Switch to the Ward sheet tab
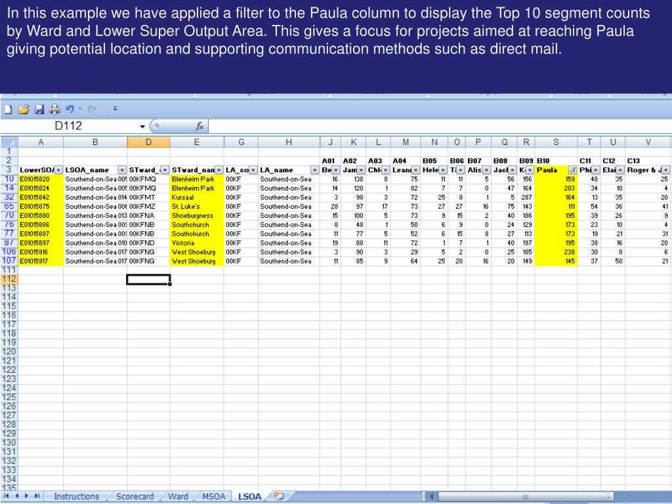 pos(178,496)
